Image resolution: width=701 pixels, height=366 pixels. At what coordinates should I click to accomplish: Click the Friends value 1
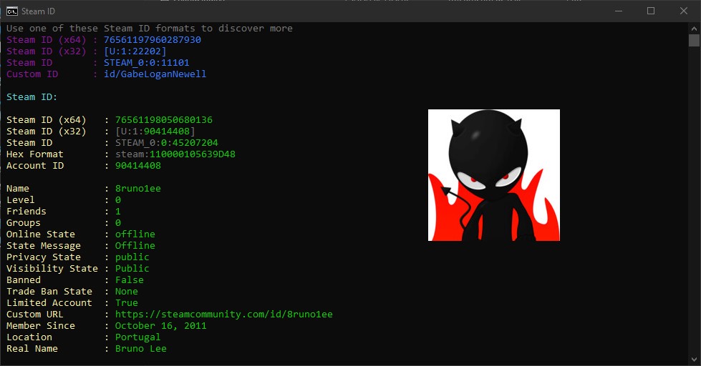118,212
